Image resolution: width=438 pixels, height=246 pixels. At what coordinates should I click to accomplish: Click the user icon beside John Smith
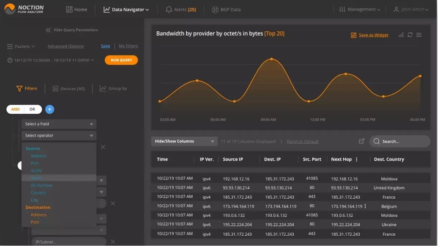[396, 10]
